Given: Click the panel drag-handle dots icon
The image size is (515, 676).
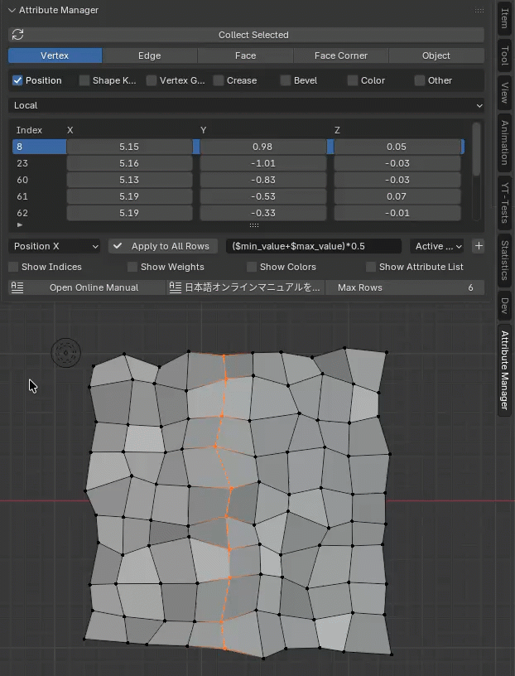Looking at the screenshot, I should pos(479,10).
